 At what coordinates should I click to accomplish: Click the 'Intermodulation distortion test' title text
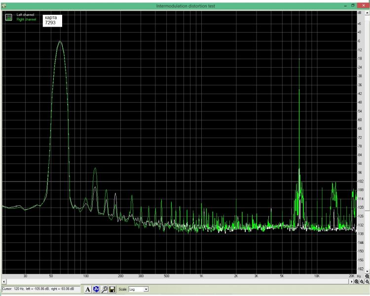(x=185, y=6)
